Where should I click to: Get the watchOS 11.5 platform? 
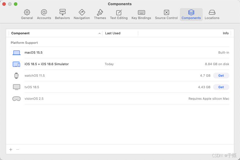[x=221, y=76]
